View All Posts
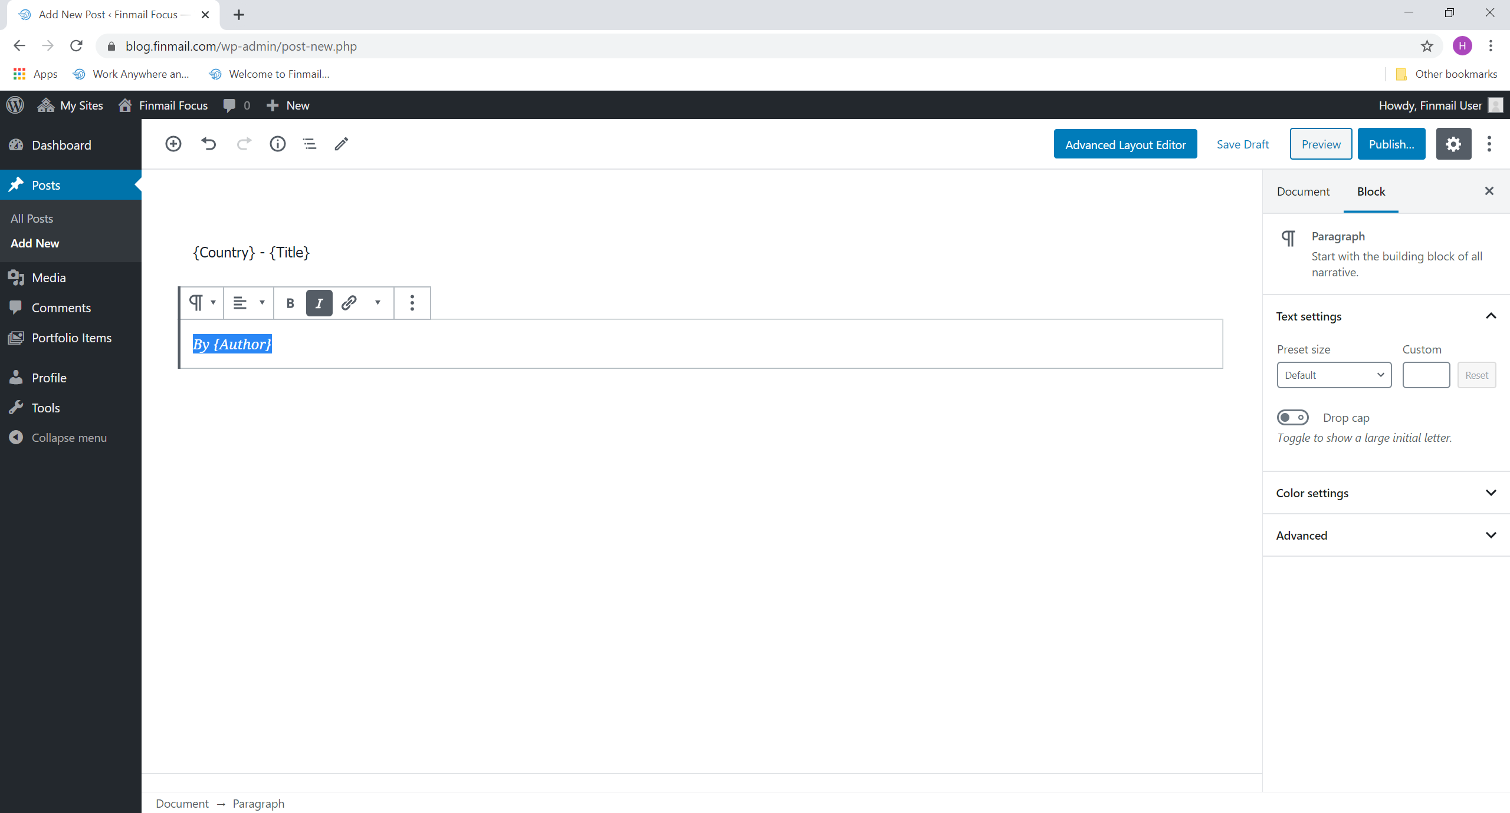 pyautogui.click(x=32, y=219)
